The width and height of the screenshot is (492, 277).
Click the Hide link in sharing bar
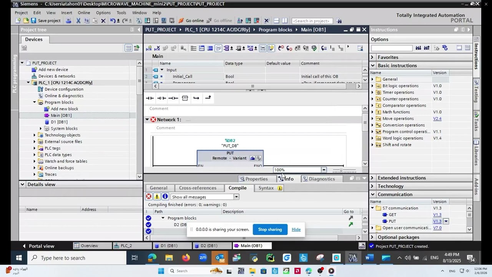pos(296,230)
